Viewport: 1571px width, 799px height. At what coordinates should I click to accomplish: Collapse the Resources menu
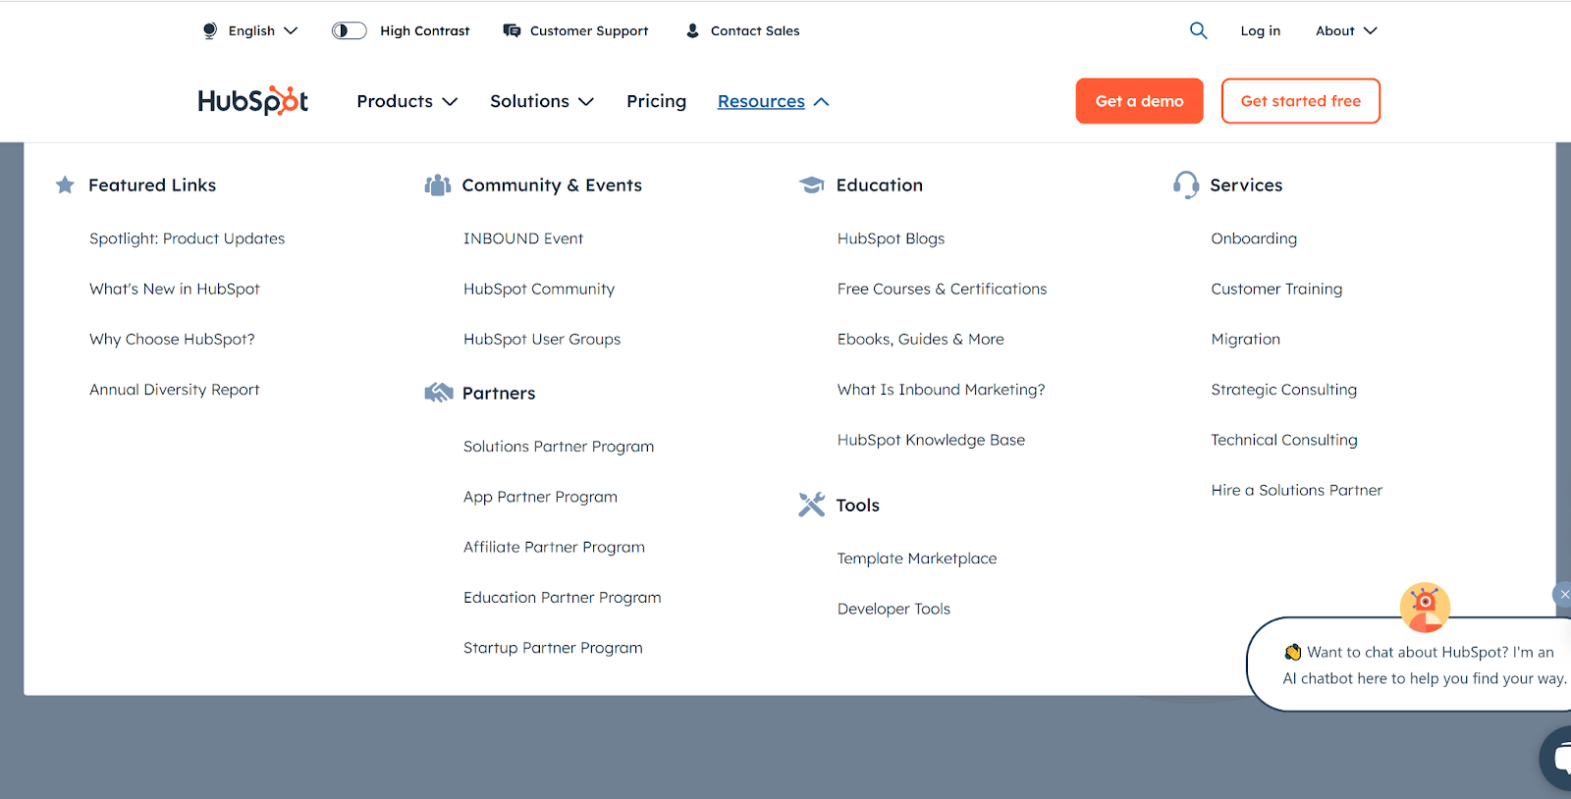tap(774, 101)
